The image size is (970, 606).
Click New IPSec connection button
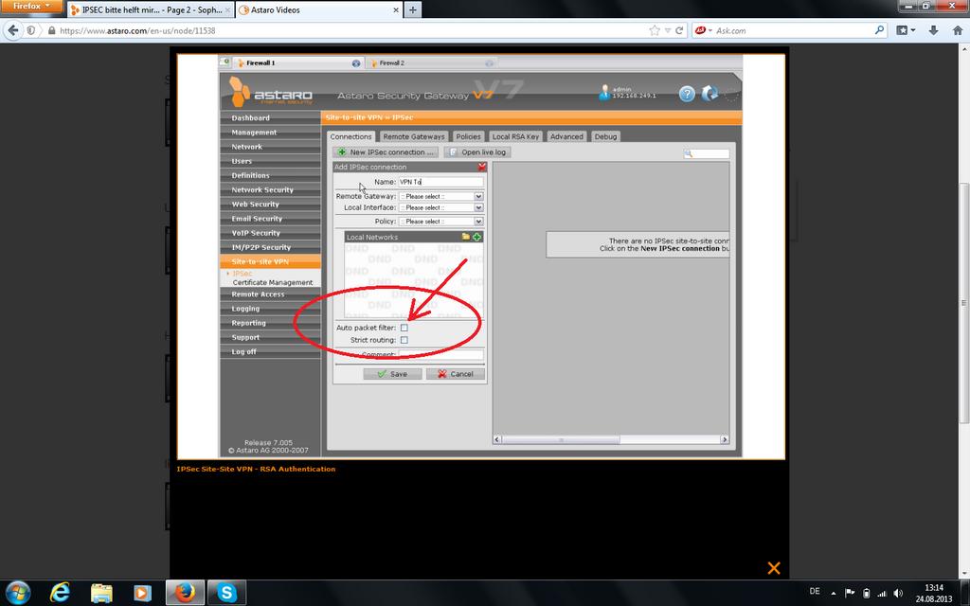(386, 152)
